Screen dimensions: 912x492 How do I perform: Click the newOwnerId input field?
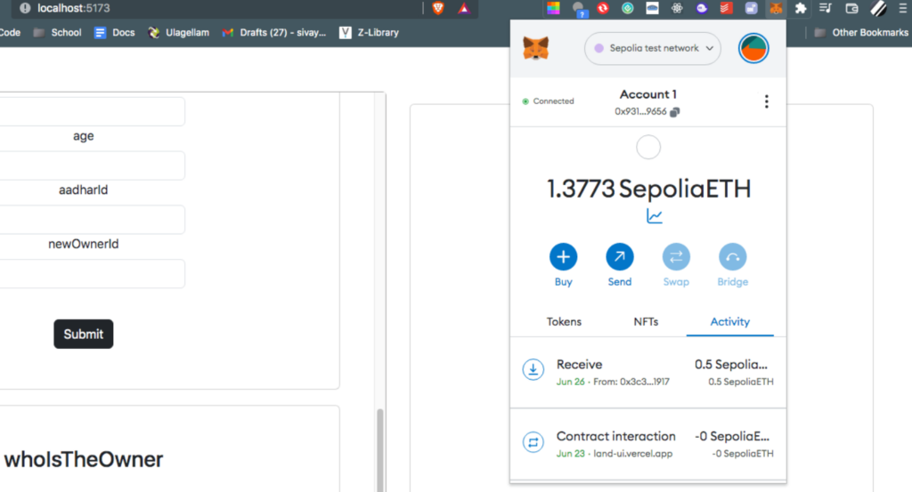click(91, 274)
